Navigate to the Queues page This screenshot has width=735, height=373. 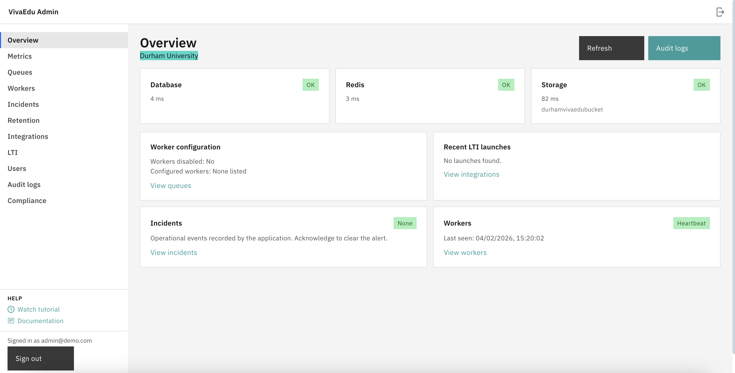point(20,72)
